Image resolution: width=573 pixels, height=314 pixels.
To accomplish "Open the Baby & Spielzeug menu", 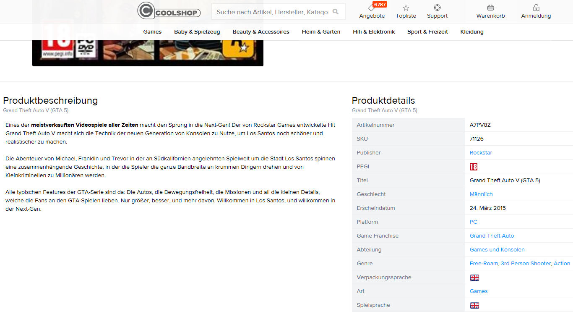I will [x=197, y=32].
